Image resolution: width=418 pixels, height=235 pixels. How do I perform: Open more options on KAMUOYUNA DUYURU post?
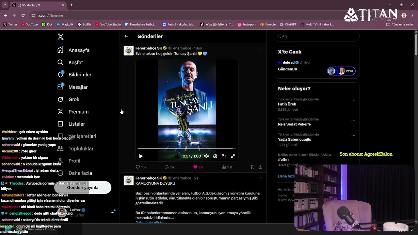pos(260,178)
